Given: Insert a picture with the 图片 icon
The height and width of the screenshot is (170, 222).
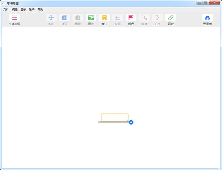Looking at the screenshot, I should [91, 18].
